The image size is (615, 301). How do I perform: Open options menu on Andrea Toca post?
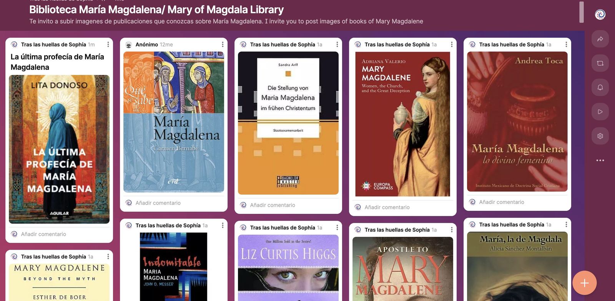point(566,45)
